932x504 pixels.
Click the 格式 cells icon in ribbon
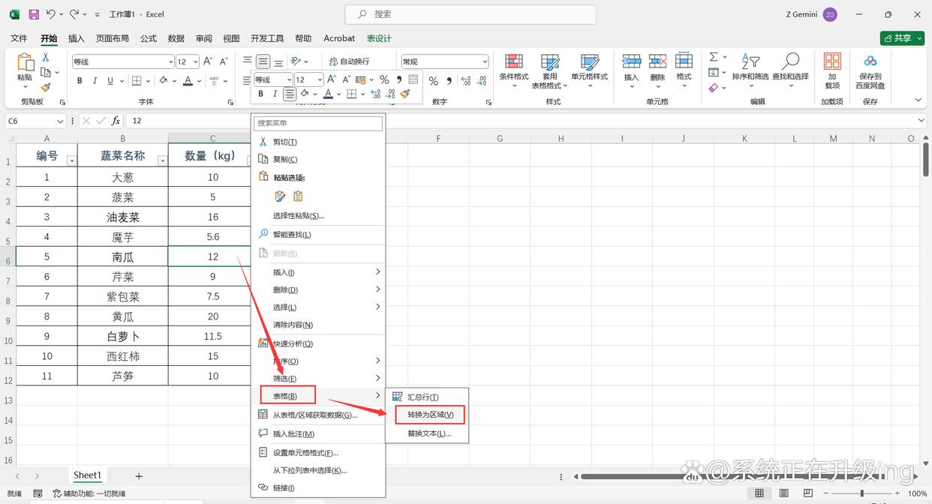(x=684, y=61)
